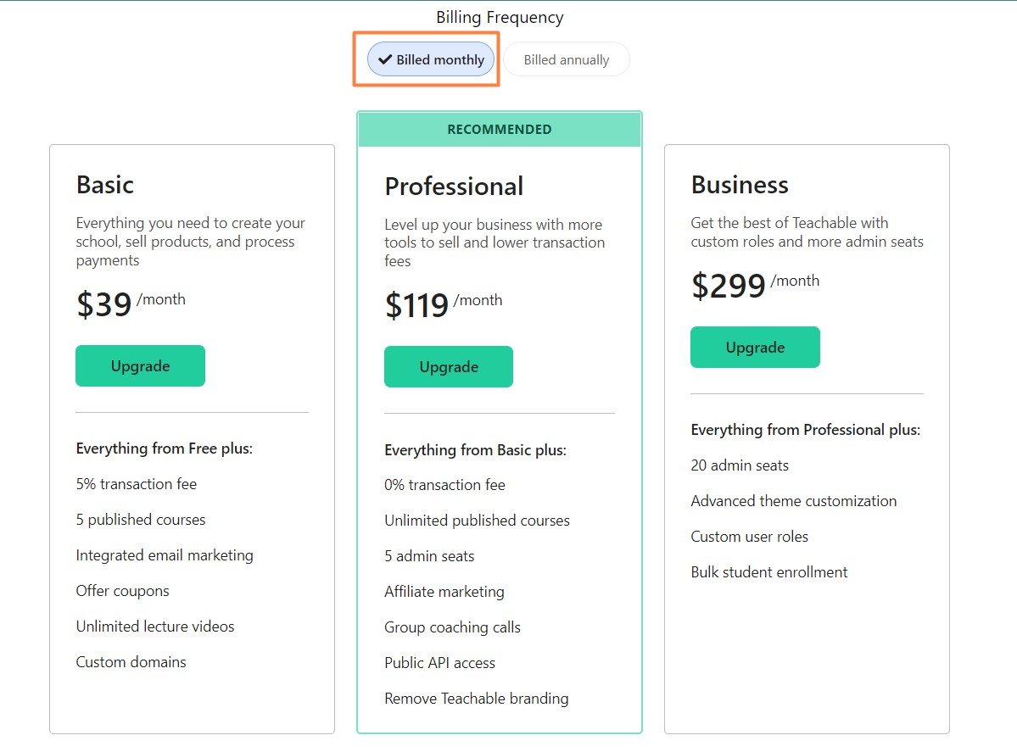The image size is (1017, 752).
Task: Click the Professional plan heading
Action: (x=454, y=187)
